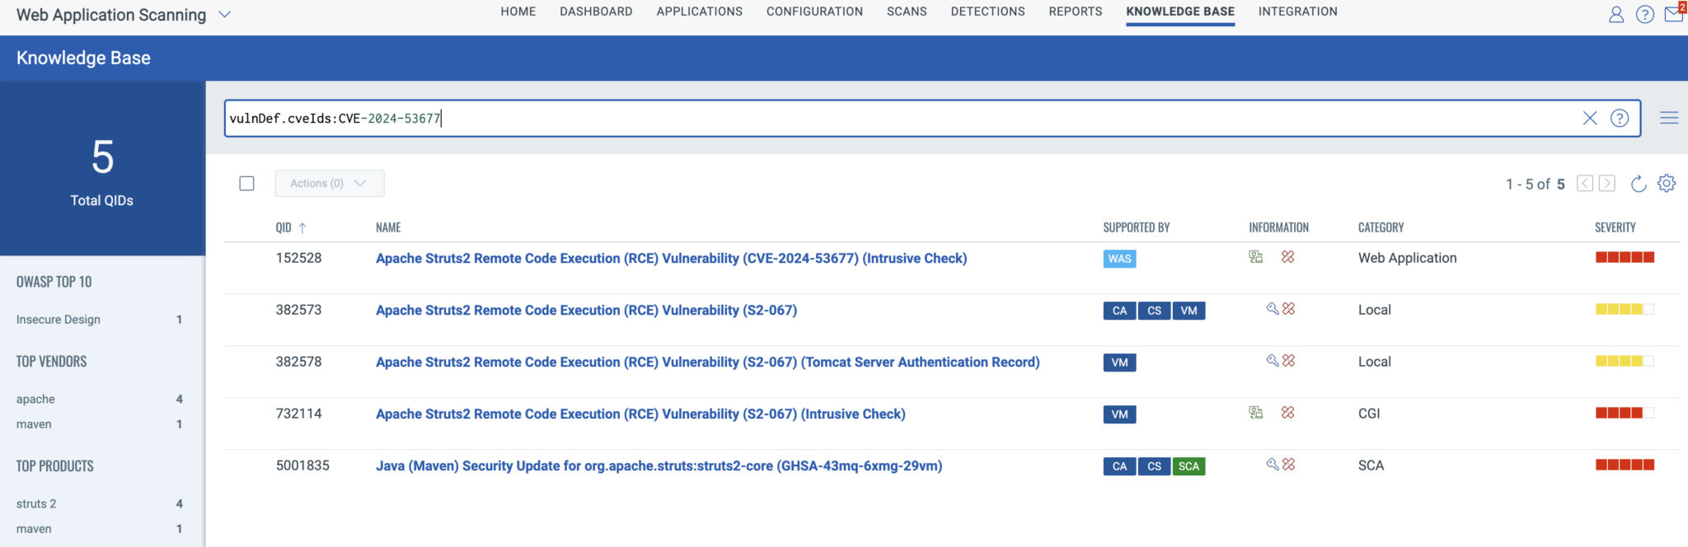Click the yellow severity bar for QID 382573
This screenshot has height=547, width=1688.
coord(1625,309)
